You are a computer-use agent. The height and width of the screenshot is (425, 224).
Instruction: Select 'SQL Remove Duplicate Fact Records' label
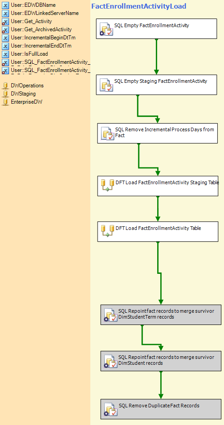(159, 406)
